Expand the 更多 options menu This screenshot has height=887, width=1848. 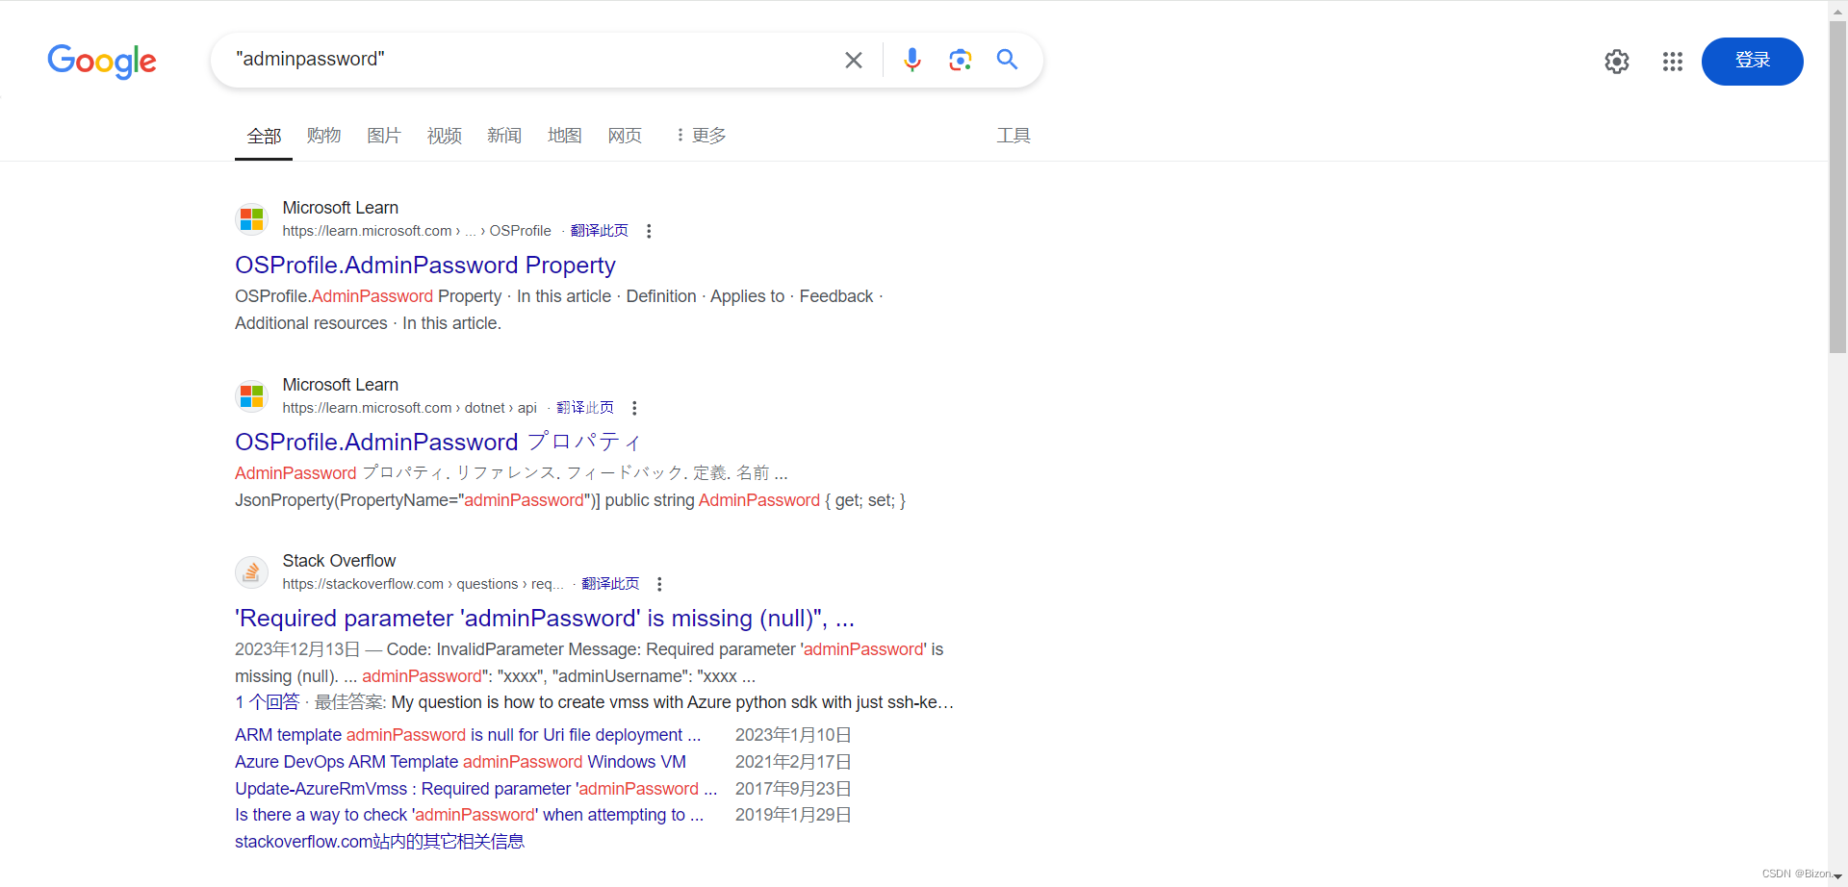pyautogui.click(x=701, y=136)
